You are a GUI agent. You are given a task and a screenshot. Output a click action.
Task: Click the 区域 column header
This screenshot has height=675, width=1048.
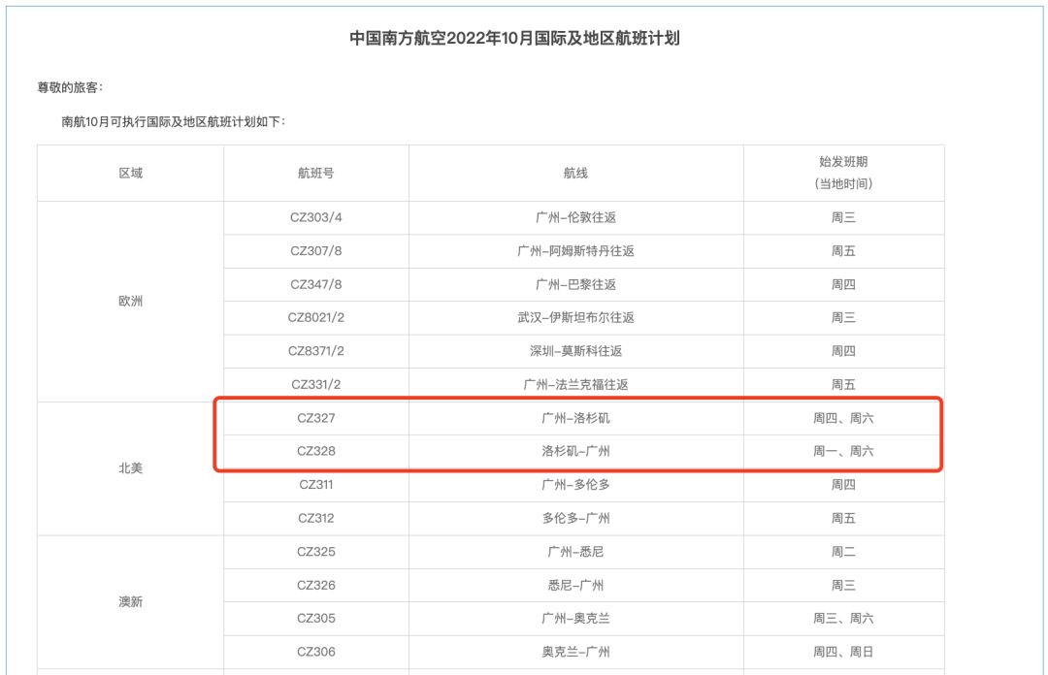click(x=130, y=173)
